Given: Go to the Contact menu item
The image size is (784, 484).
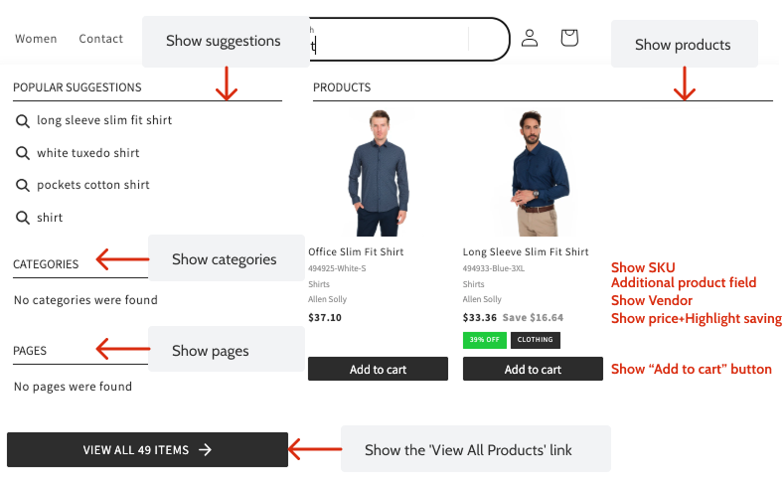Looking at the screenshot, I should 100,39.
